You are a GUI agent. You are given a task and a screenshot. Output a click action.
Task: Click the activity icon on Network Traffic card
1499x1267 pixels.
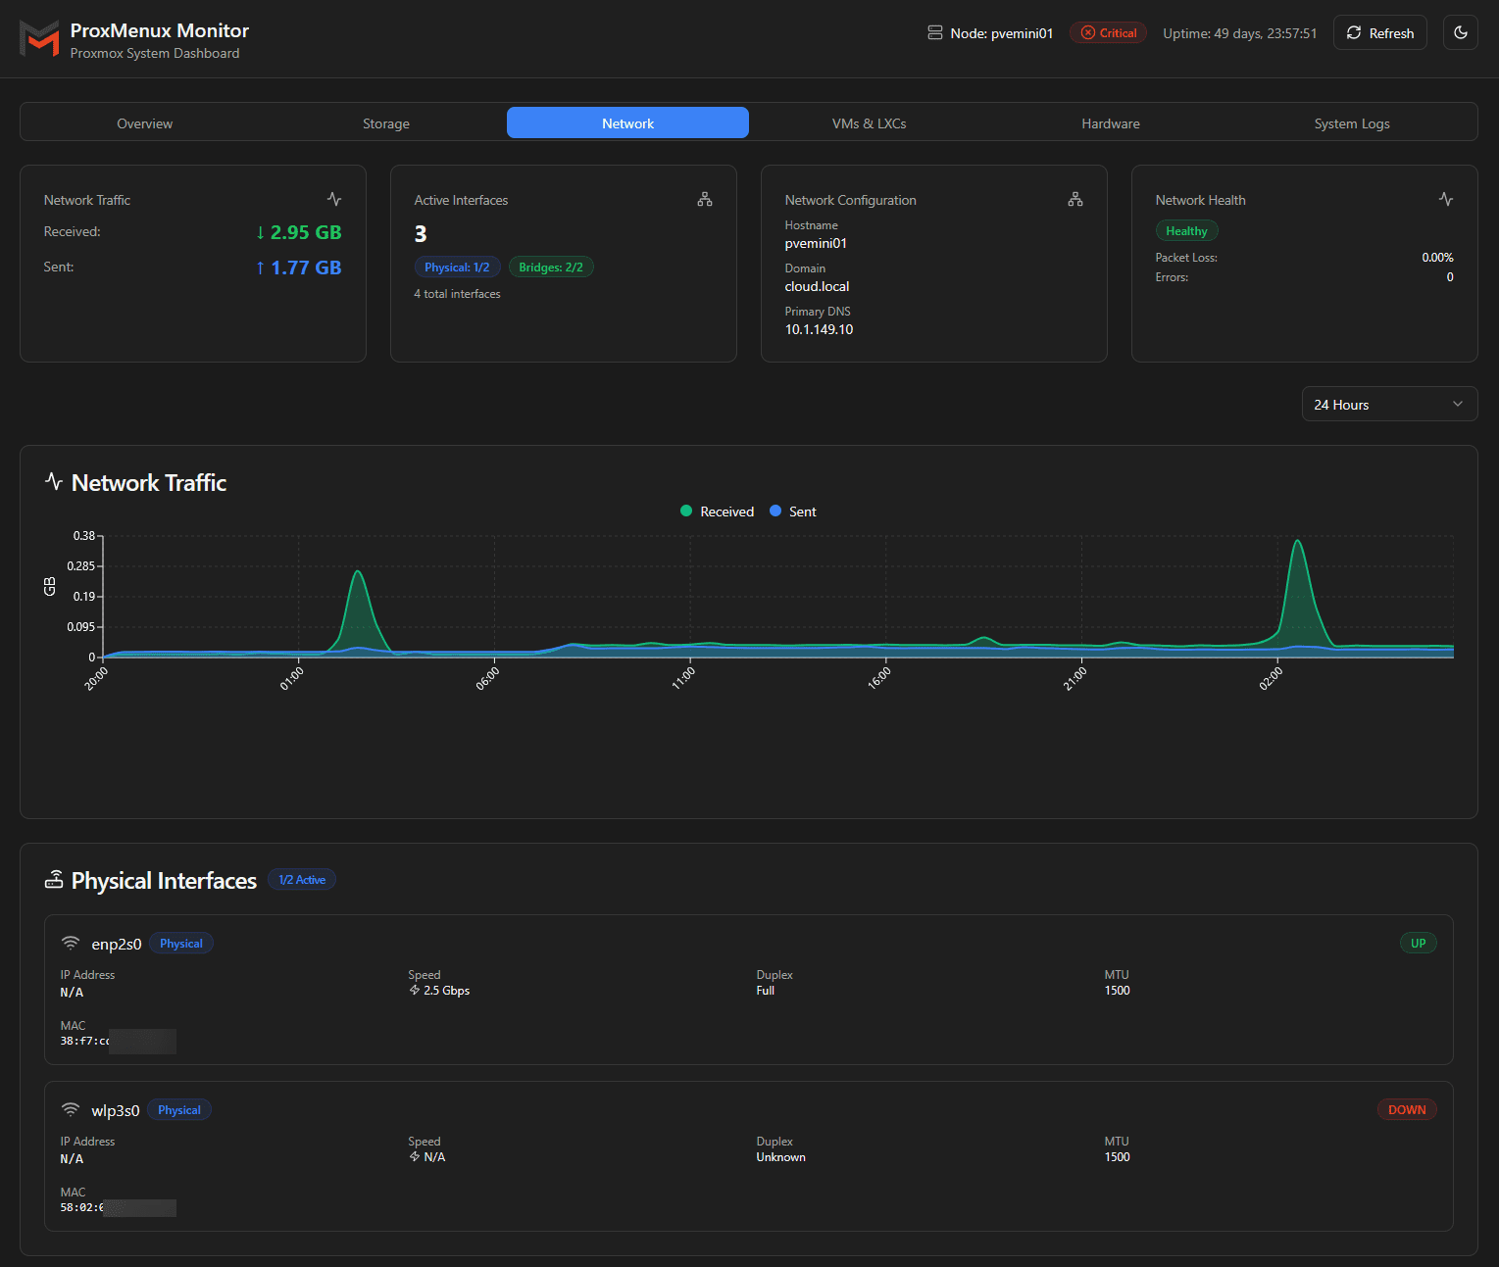(x=334, y=198)
